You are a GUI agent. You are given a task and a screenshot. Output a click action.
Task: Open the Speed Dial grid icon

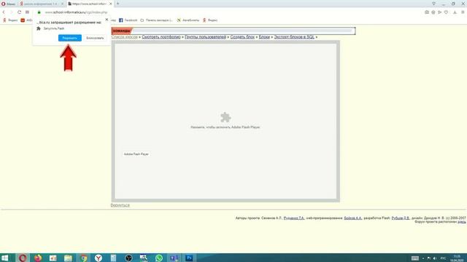pos(27,12)
